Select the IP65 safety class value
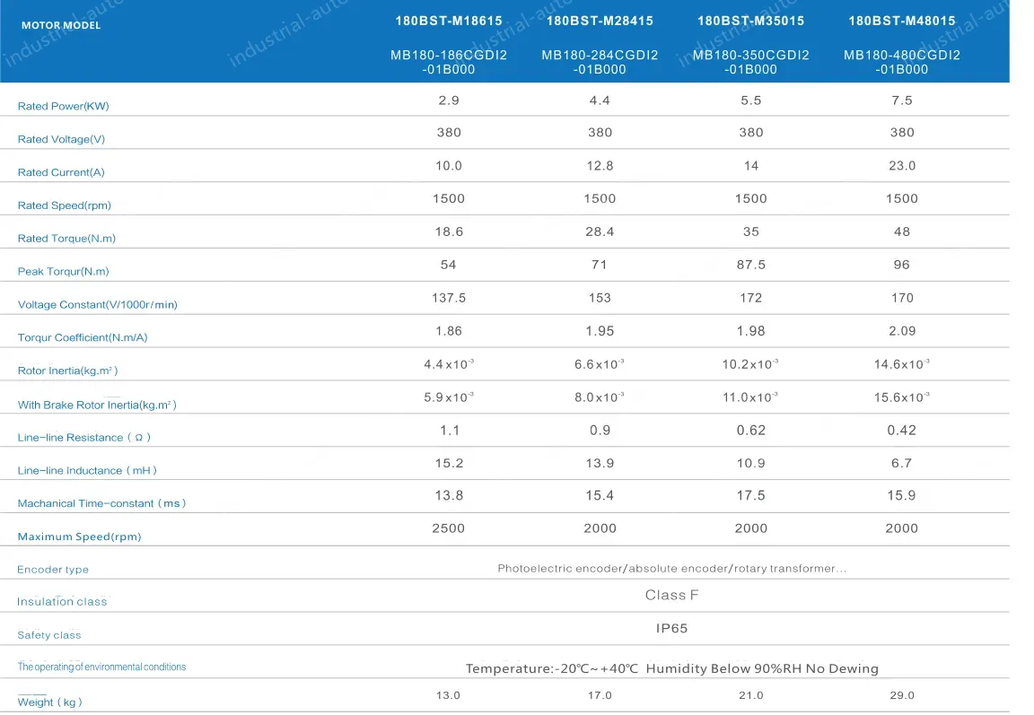 (671, 629)
